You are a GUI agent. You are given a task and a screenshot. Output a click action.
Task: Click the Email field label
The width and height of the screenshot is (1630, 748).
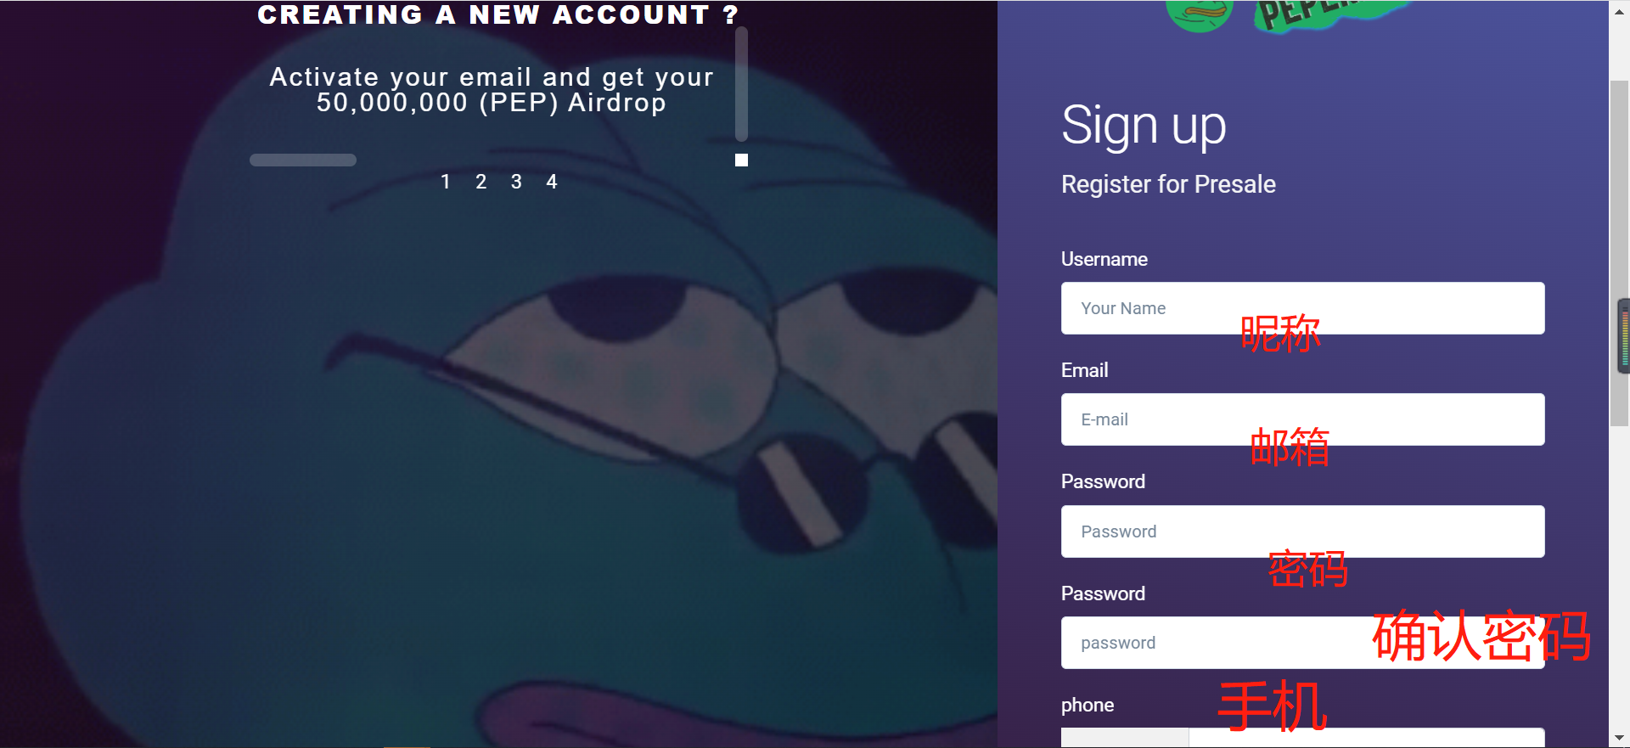(1084, 370)
